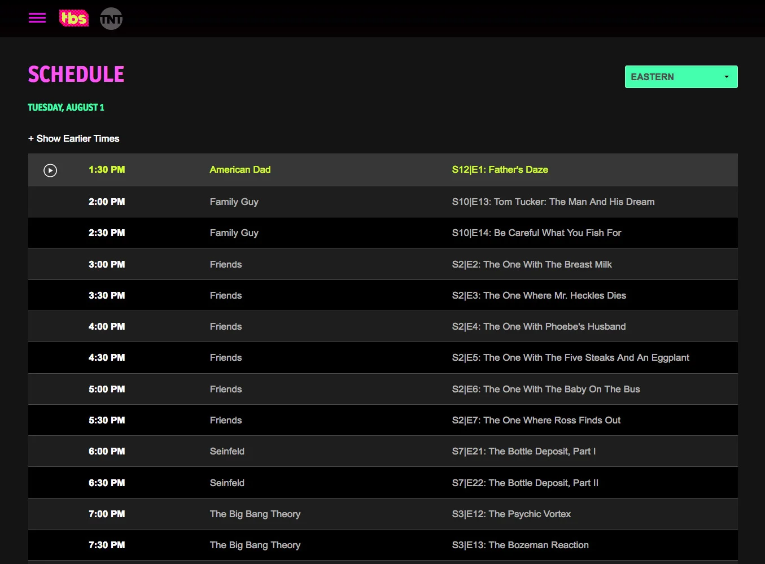Click the 4:30 PM time label
The width and height of the screenshot is (765, 564).
coord(107,357)
